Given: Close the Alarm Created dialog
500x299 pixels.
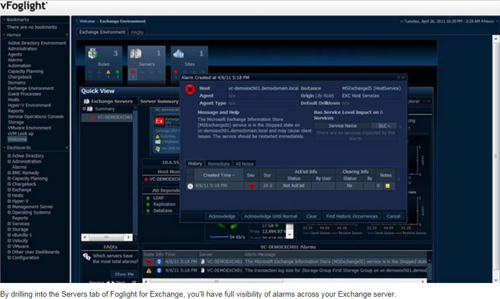Looking at the screenshot, I should 403,78.
